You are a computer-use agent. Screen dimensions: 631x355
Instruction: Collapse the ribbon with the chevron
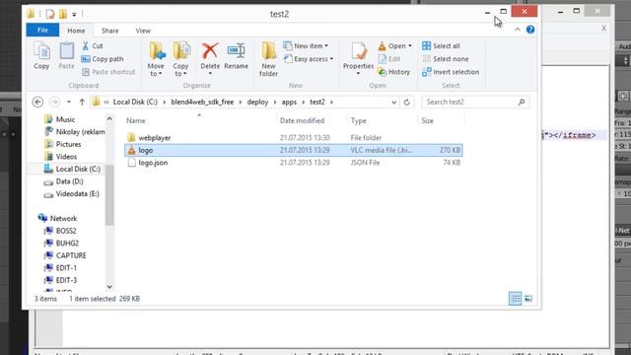coord(517,30)
